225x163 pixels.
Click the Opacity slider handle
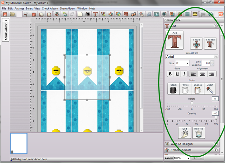coord(216,118)
